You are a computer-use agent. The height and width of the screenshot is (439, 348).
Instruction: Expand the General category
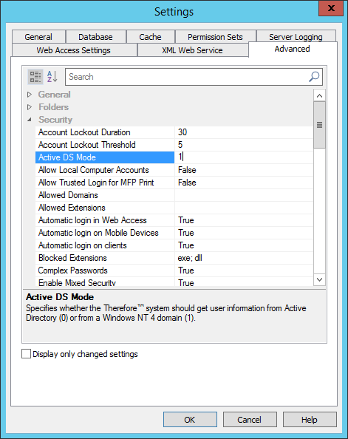coord(30,95)
